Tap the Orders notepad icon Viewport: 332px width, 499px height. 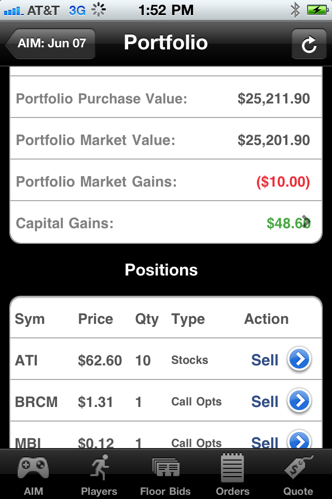pos(232,467)
